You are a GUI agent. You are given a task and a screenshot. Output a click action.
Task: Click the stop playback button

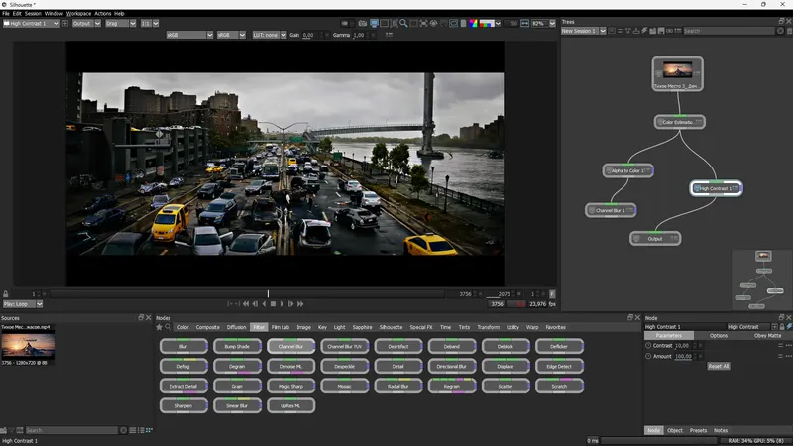tap(273, 304)
